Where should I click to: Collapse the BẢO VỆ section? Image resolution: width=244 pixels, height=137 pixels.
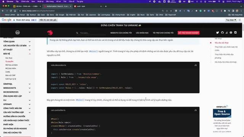(x=30, y=54)
